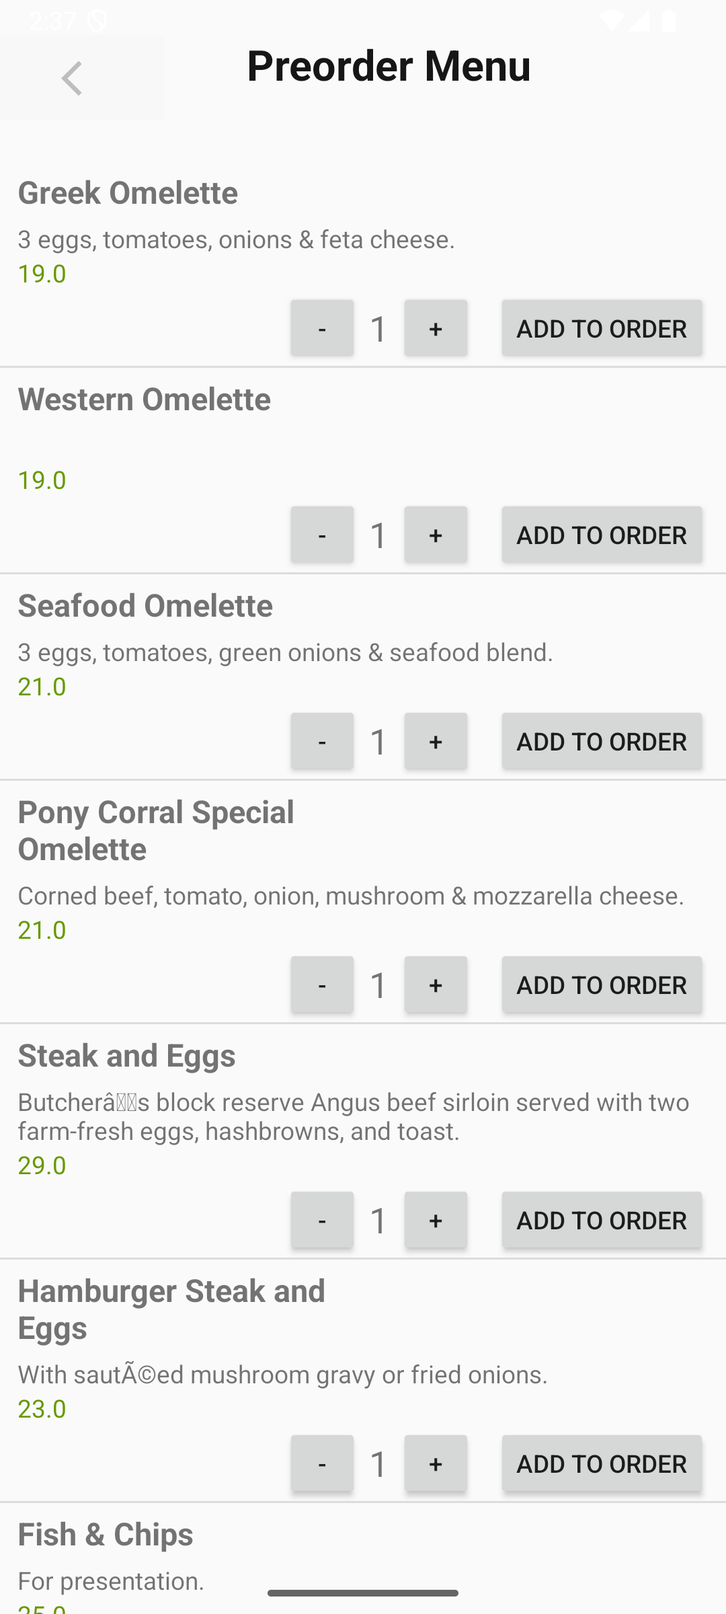Decrease Western Omelette quantity
This screenshot has height=1614, width=726.
[322, 535]
